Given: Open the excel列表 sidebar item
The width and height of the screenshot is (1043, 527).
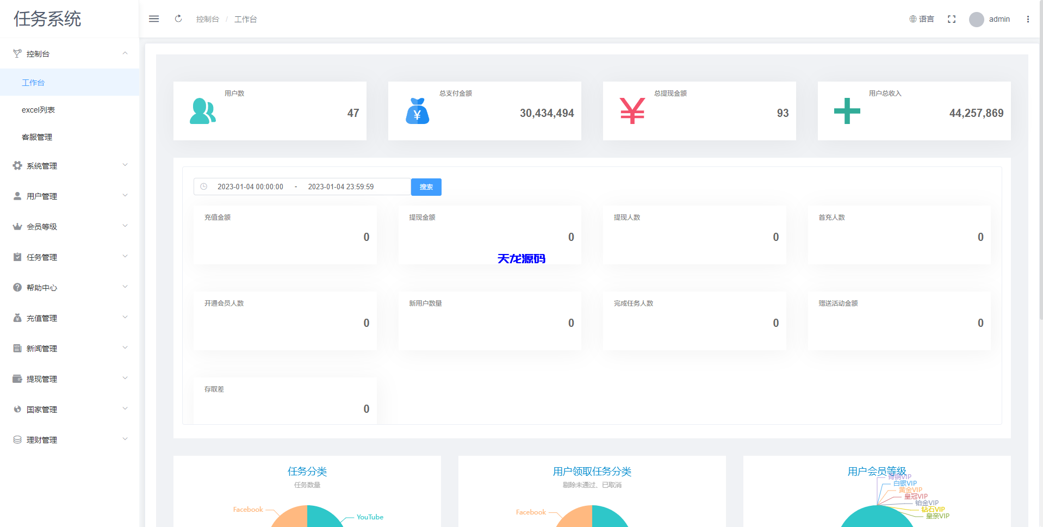Looking at the screenshot, I should [x=70, y=109].
